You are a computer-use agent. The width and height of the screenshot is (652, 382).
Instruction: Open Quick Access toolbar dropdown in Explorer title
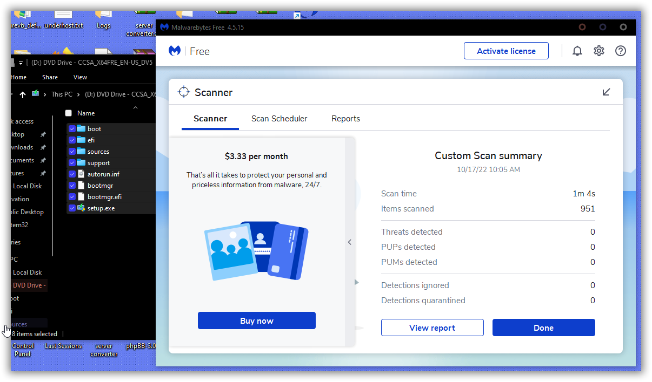[x=21, y=63]
